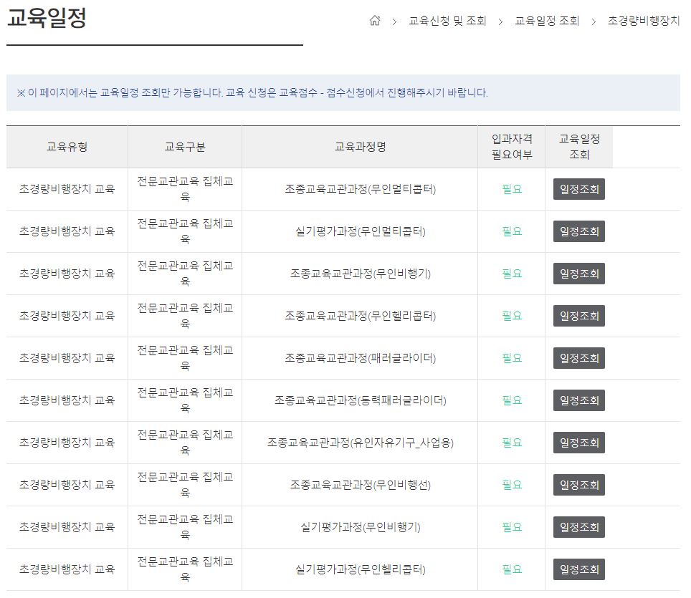Open 초경량비행장치 breadcrumb link
The height and width of the screenshot is (598, 691).
(x=644, y=21)
